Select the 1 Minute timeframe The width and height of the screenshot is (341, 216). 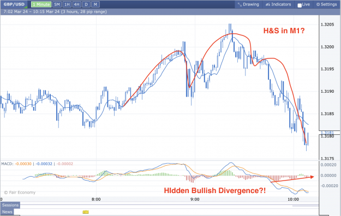[41, 4]
